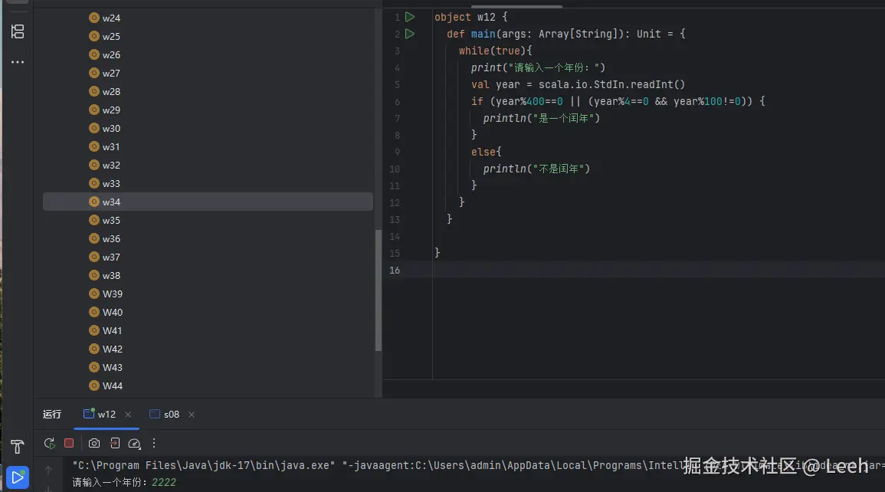Screen dimensions: 885x492
Task: Click the Scala object icon of W42
Action: pyautogui.click(x=94, y=349)
